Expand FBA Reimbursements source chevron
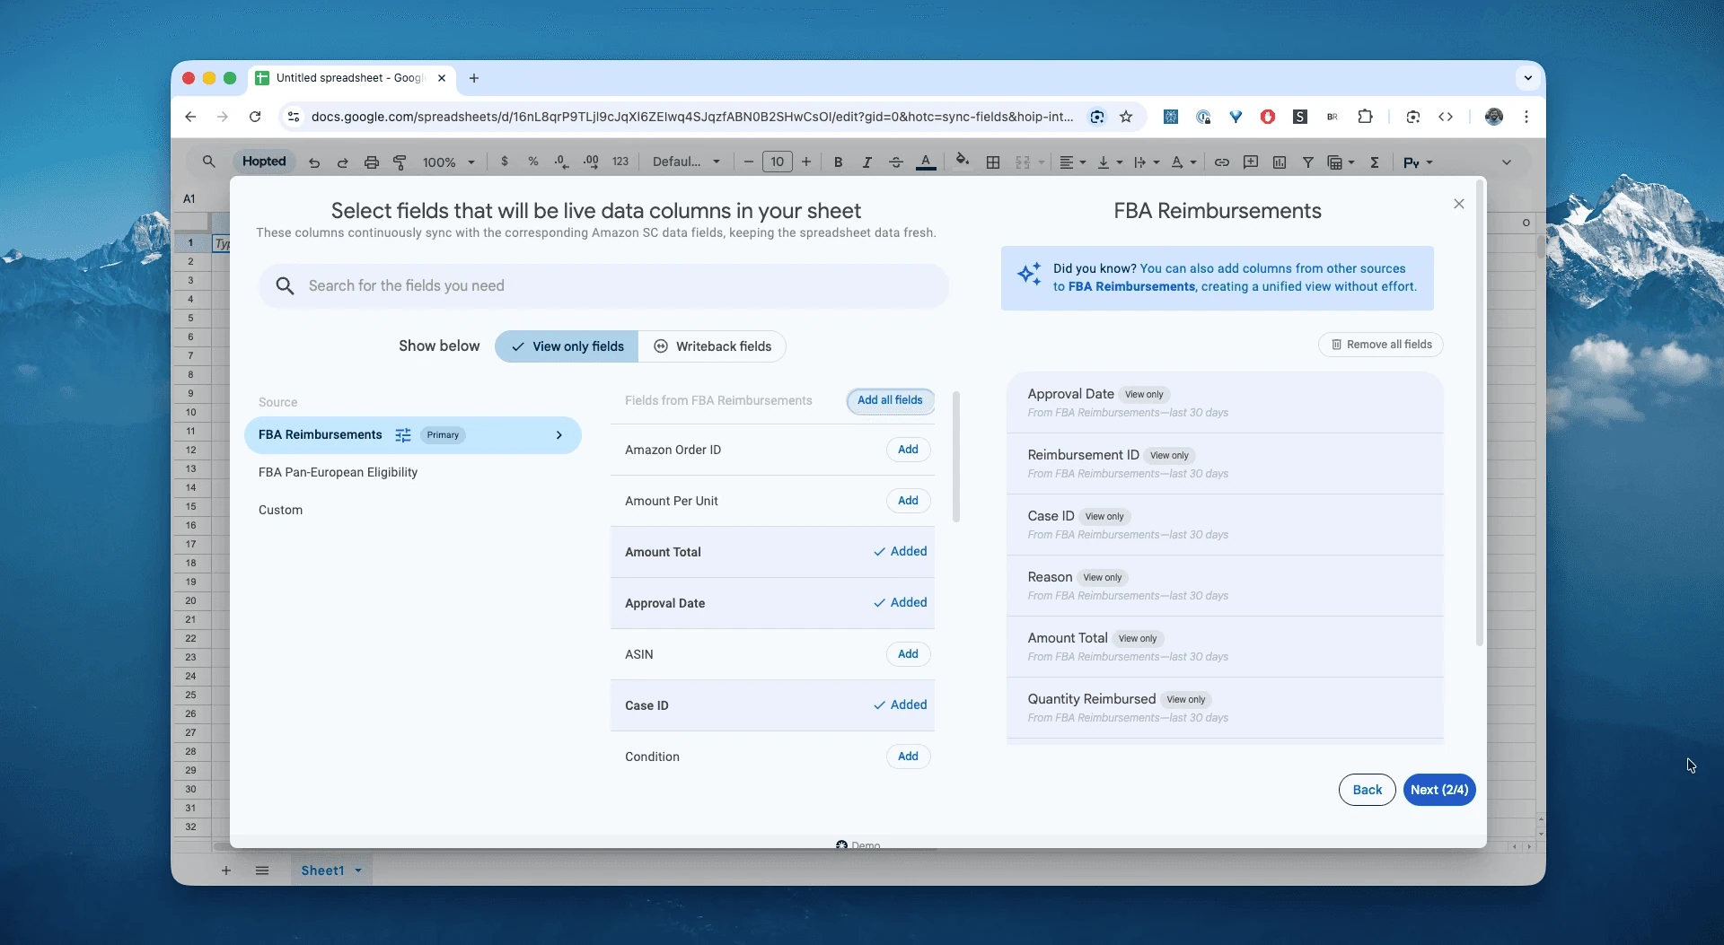Viewport: 1724px width, 945px height. (559, 435)
